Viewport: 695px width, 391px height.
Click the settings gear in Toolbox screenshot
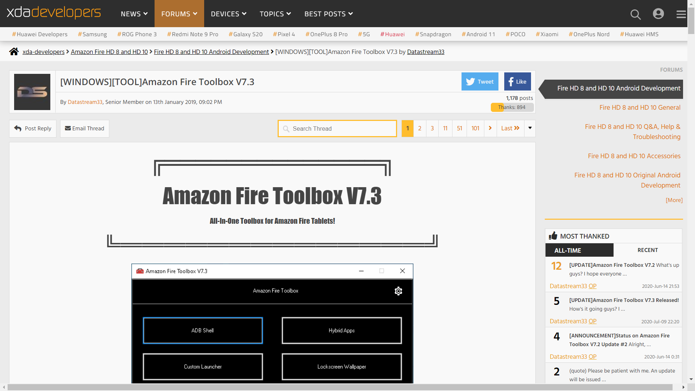point(398,291)
